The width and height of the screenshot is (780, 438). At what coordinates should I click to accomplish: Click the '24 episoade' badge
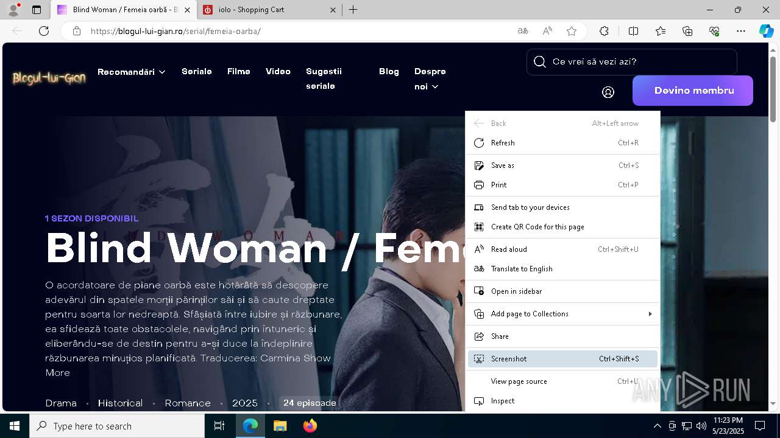pyautogui.click(x=310, y=403)
